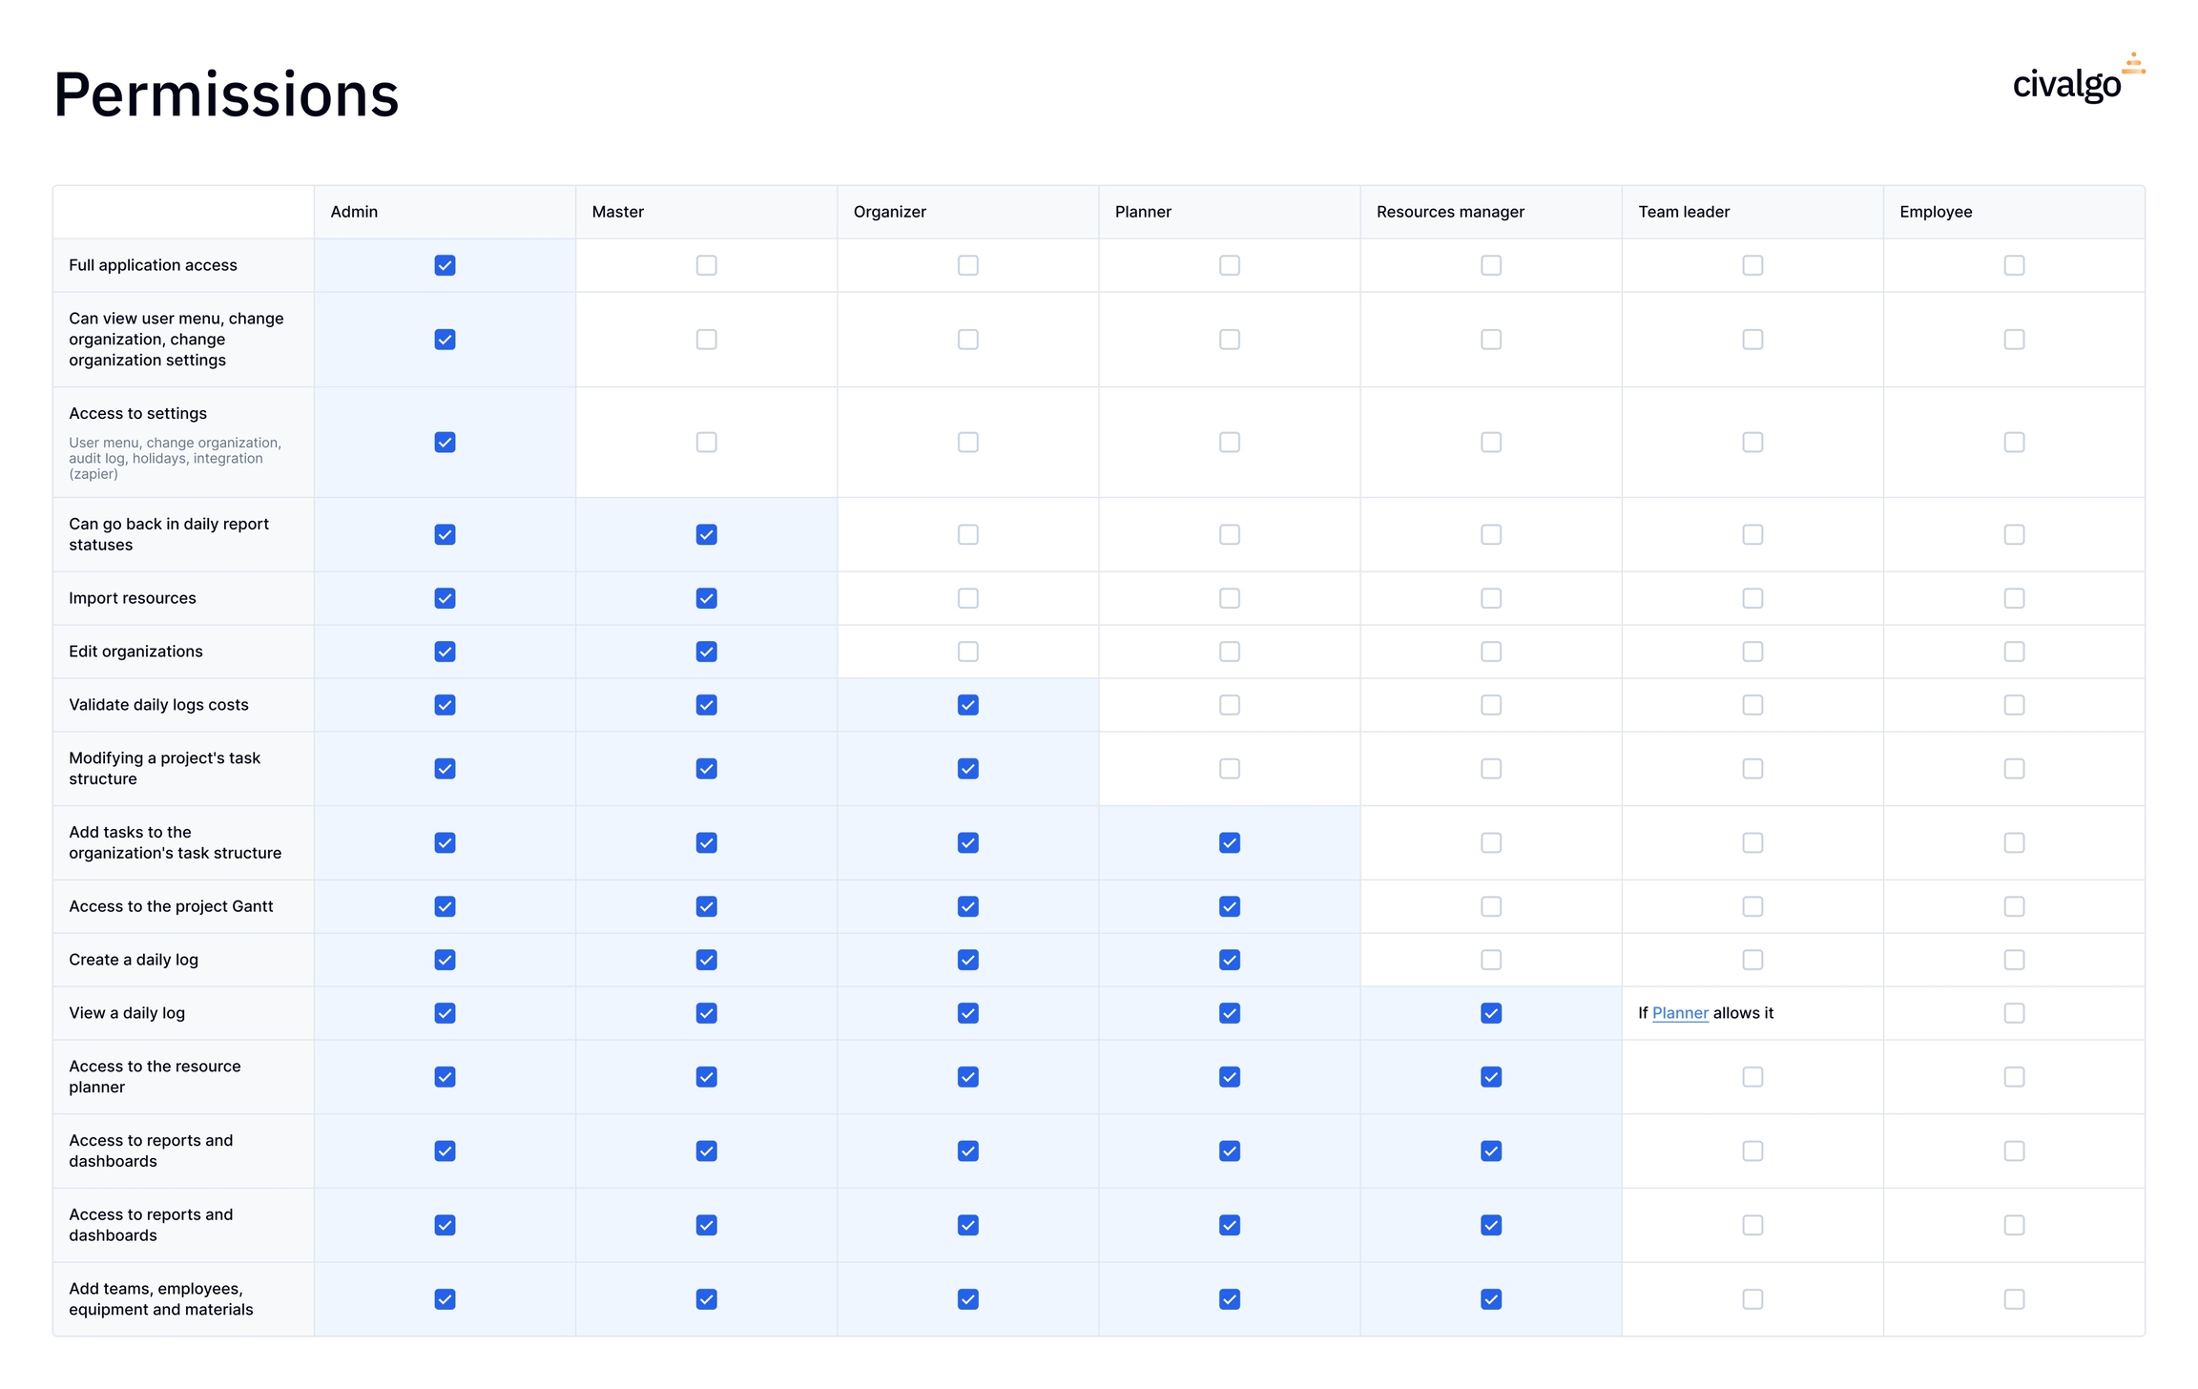Click the Planner link in View a daily log row
The width and height of the screenshot is (2198, 1389).
pyautogui.click(x=1679, y=1013)
